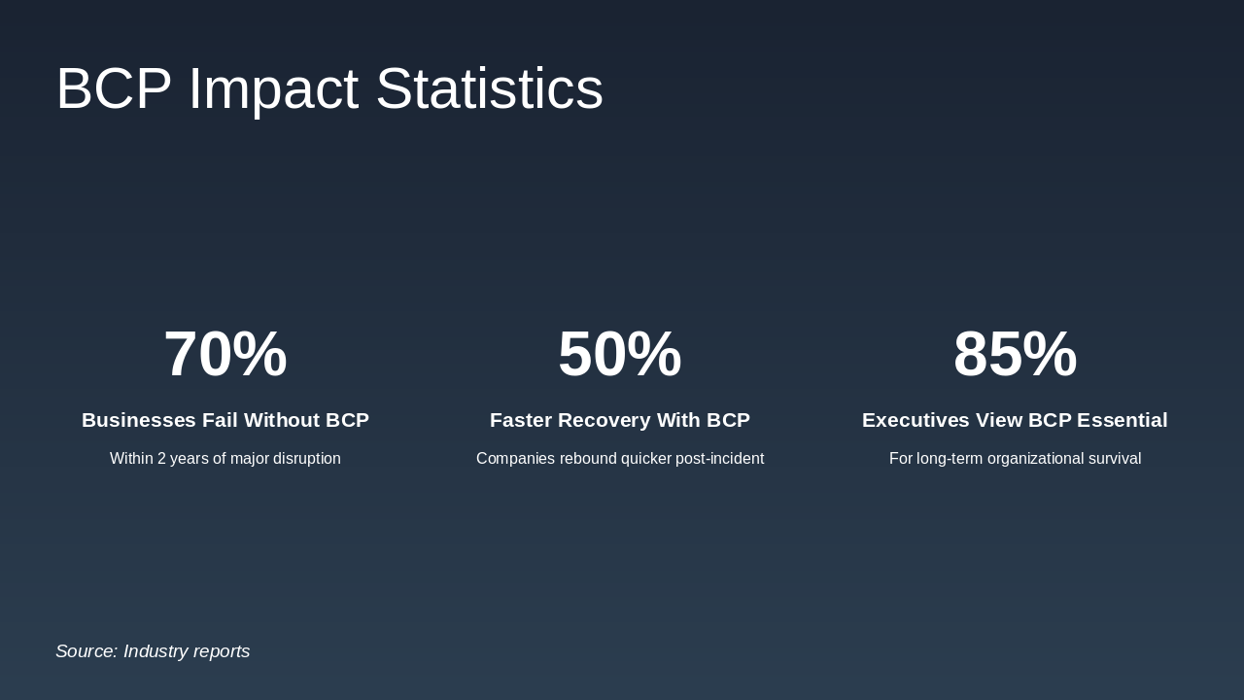Select 'Within 2 years of major disruption' text
1244x700 pixels.
225,459
